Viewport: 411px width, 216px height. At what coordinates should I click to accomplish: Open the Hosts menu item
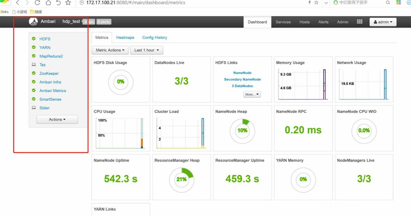[304, 22]
